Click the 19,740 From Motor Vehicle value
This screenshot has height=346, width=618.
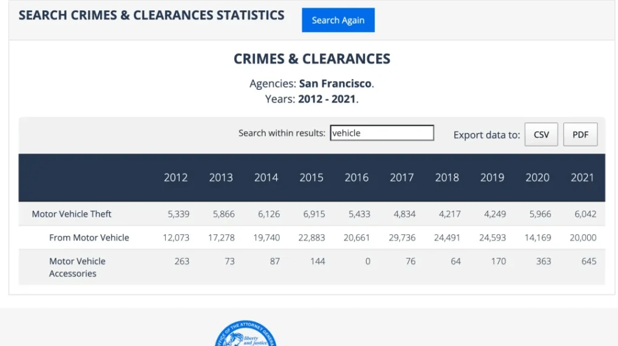(267, 237)
